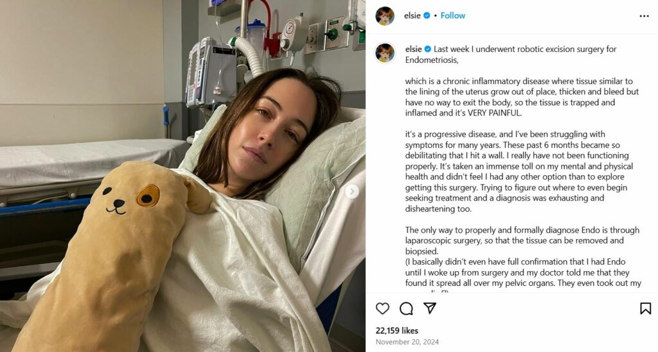Screen dimensions: 658x352
Task: Click the caption paragraph about progressive disease
Action: click(x=519, y=171)
